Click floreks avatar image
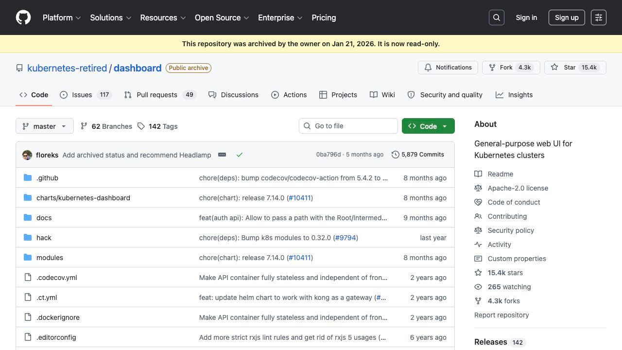Image resolution: width=622 pixels, height=350 pixels. pyautogui.click(x=27, y=155)
